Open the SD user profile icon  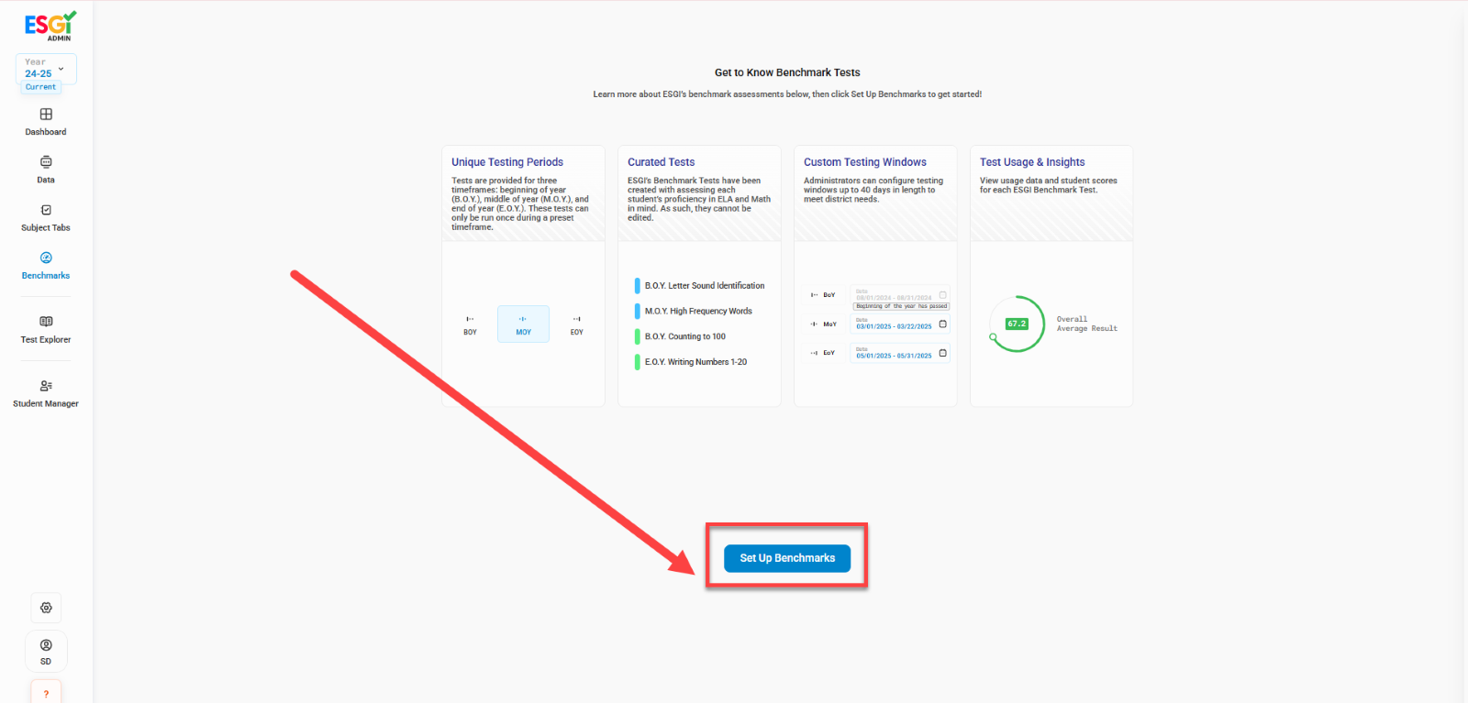(46, 651)
